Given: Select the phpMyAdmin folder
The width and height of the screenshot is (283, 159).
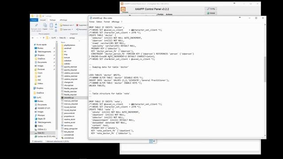Looking at the screenshot, I should click(69, 45).
